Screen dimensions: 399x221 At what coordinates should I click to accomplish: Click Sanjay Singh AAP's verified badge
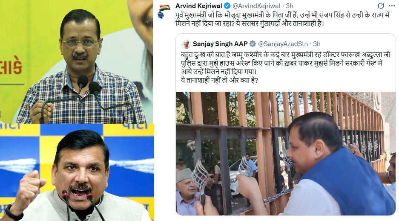(x=253, y=44)
